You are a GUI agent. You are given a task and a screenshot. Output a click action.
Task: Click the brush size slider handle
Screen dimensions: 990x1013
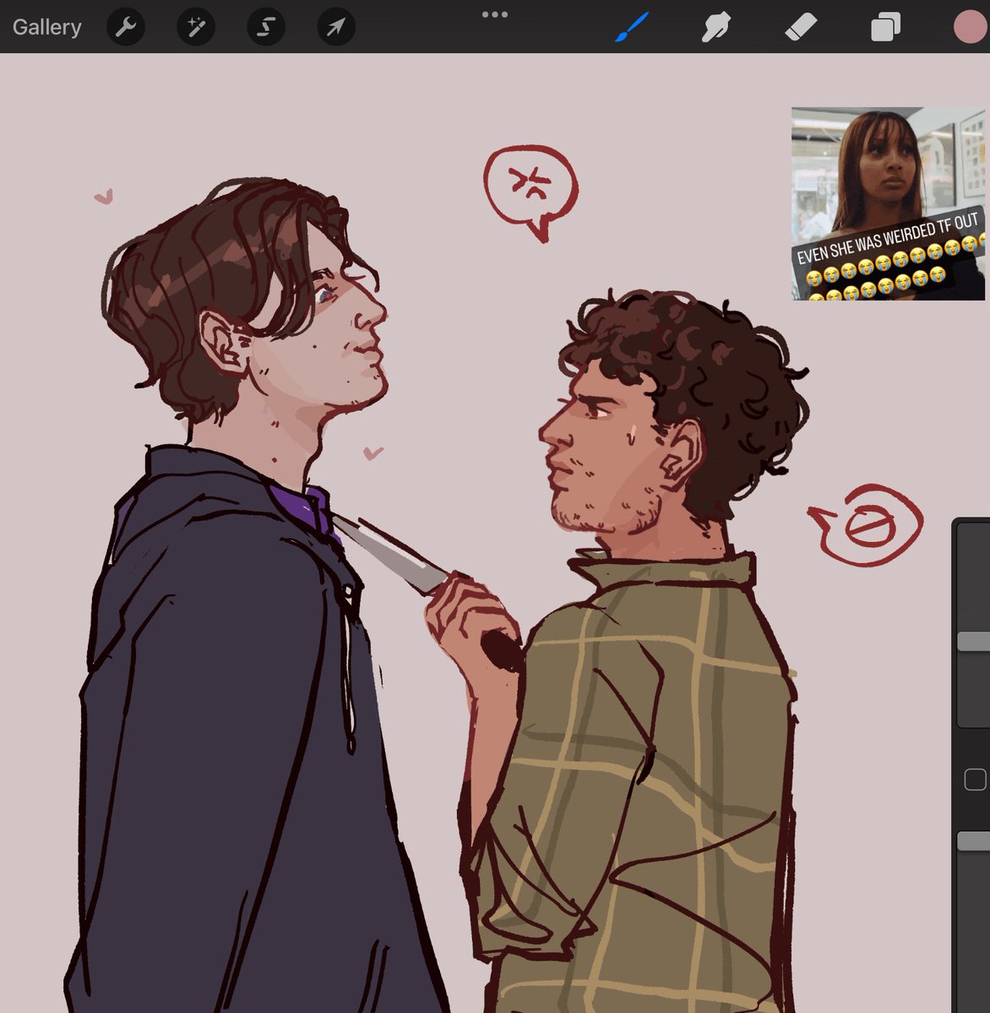pyautogui.click(x=973, y=642)
